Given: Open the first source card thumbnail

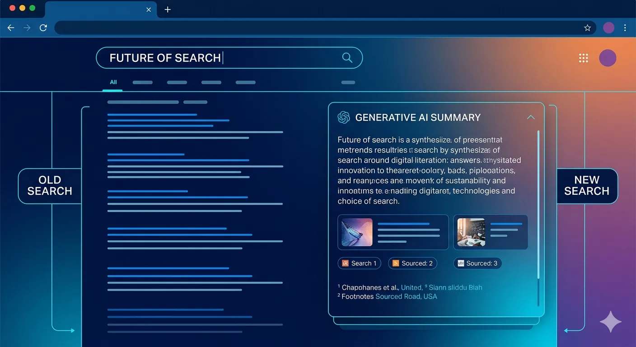Looking at the screenshot, I should pos(357,232).
